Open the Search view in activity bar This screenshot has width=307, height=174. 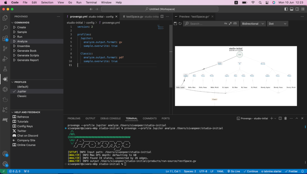pyautogui.click(x=5, y=28)
